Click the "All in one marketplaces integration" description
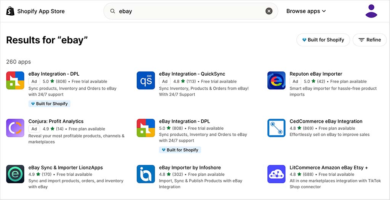This screenshot has height=200, width=390. [x=335, y=184]
